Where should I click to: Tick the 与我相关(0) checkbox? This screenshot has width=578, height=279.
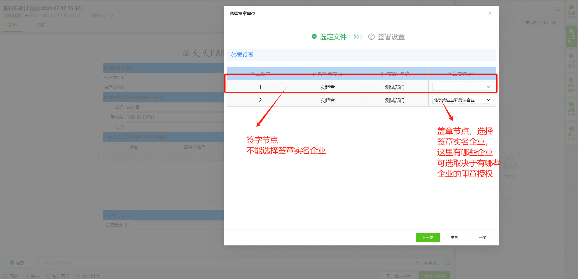coord(519,23)
